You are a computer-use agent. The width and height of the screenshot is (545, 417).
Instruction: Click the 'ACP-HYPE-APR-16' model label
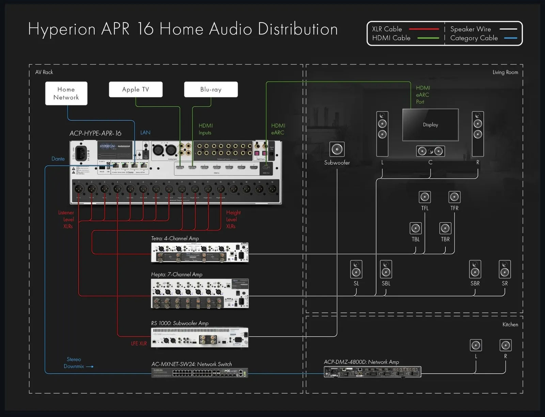pos(95,133)
